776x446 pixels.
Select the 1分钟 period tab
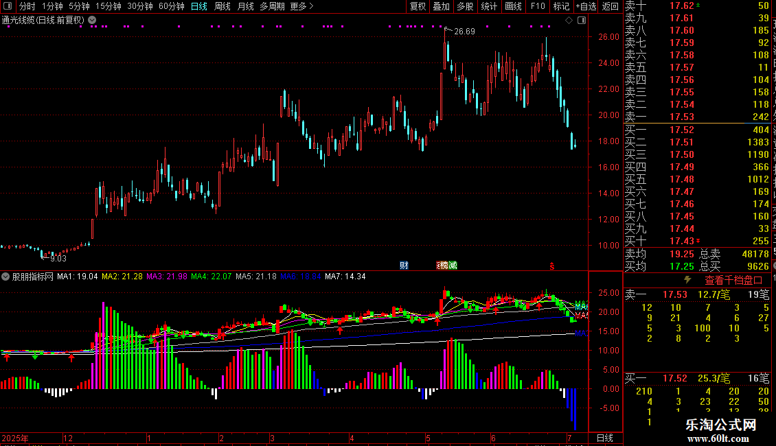(x=52, y=6)
